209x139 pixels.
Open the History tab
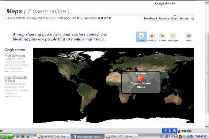point(184,18)
